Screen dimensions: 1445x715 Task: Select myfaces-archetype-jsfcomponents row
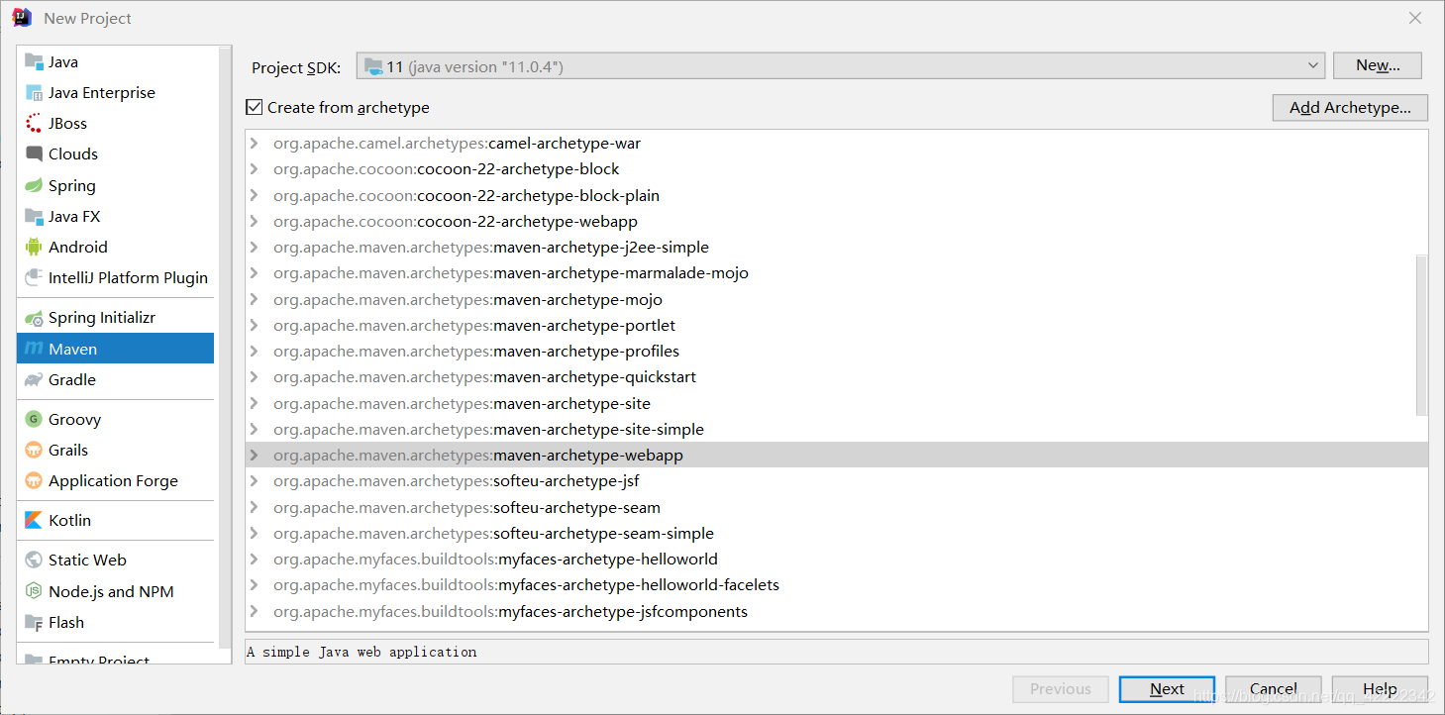pyautogui.click(x=837, y=611)
